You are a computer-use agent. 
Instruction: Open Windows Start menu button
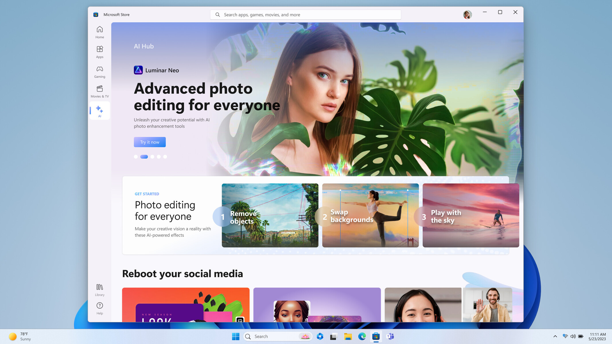click(235, 336)
